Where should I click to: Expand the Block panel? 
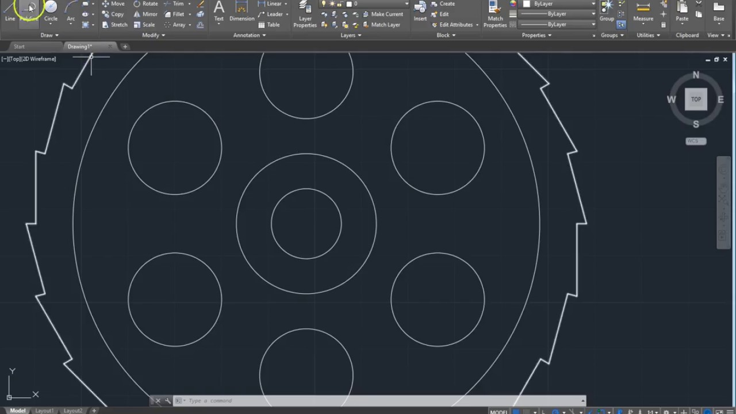coord(446,35)
